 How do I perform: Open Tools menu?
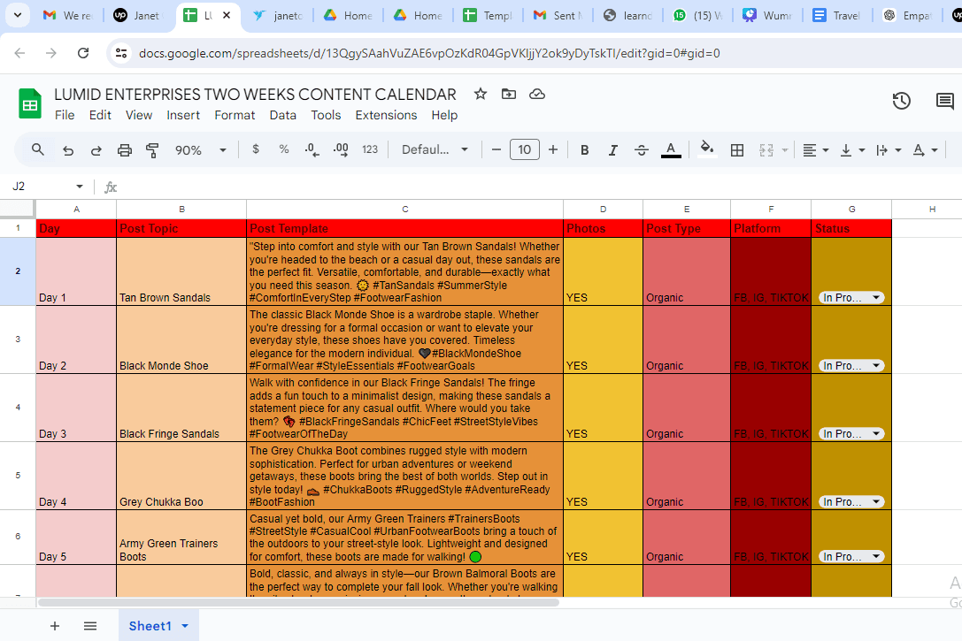[x=325, y=115]
